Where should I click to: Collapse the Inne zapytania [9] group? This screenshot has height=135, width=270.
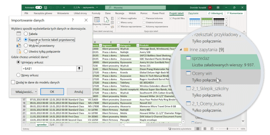point(181,50)
